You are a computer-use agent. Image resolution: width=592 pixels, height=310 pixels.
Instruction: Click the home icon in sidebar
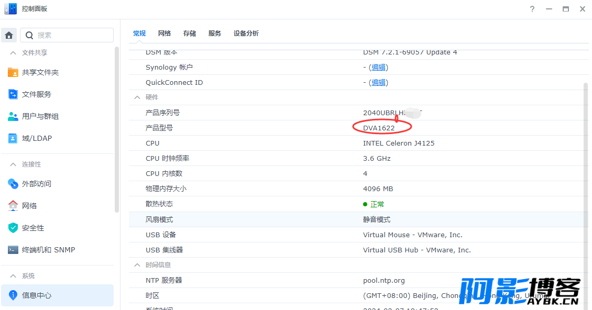coord(9,35)
